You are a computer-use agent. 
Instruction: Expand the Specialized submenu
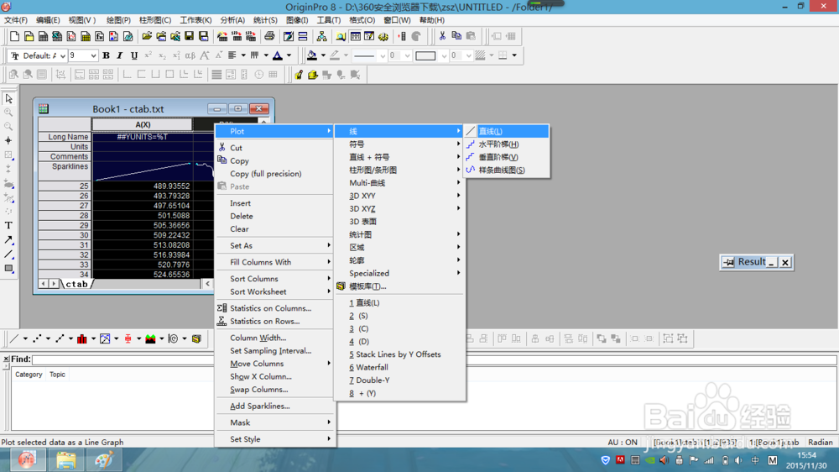(399, 273)
